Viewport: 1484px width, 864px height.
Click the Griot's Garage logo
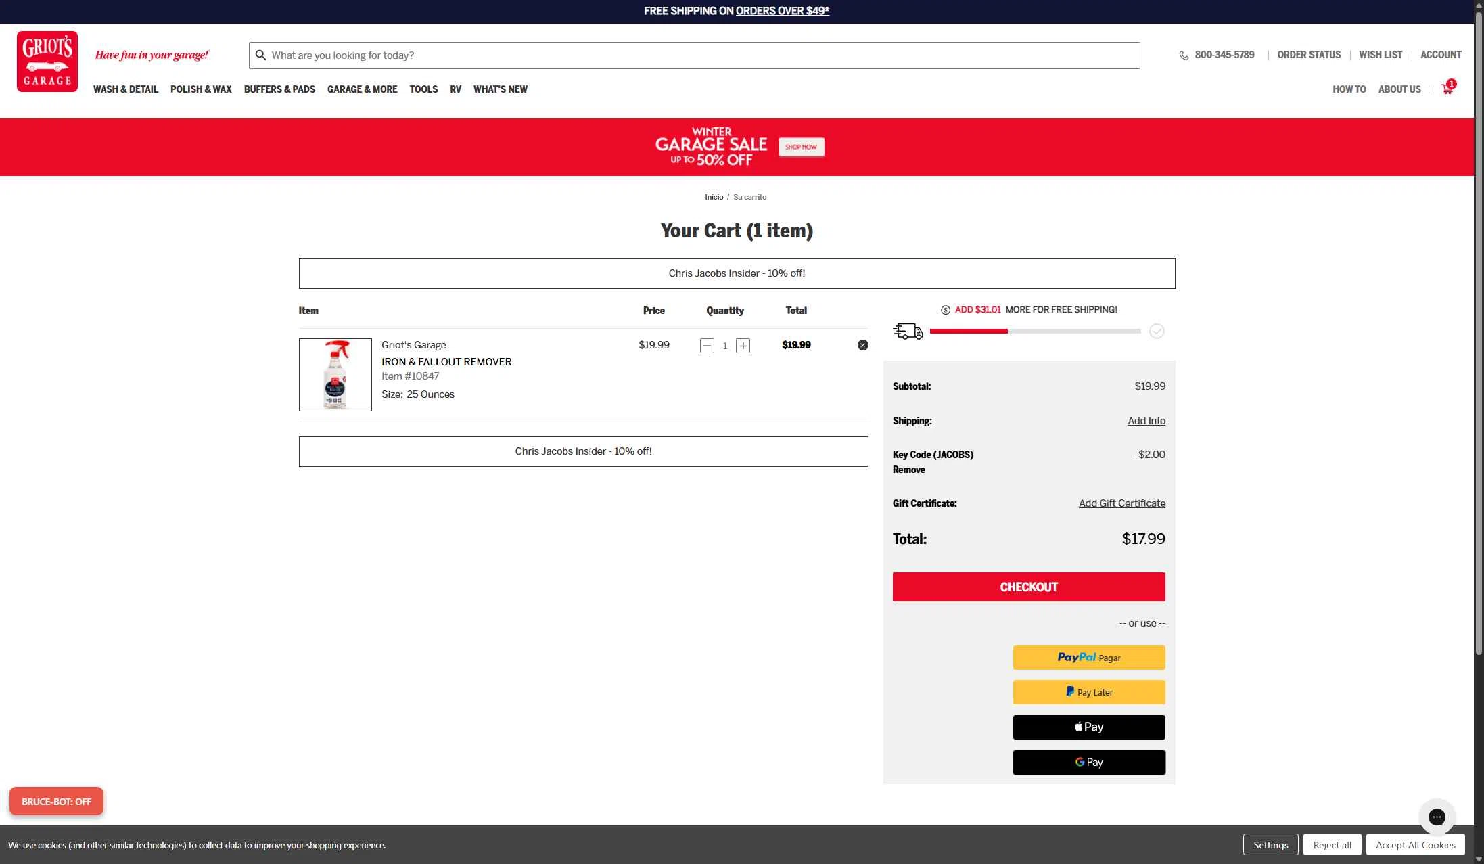click(x=47, y=61)
